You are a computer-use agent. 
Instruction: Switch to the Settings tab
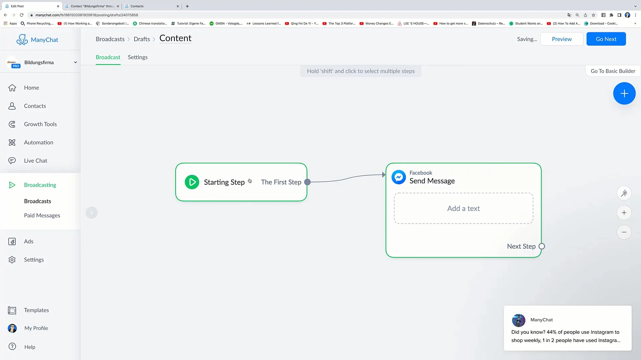coord(138,57)
